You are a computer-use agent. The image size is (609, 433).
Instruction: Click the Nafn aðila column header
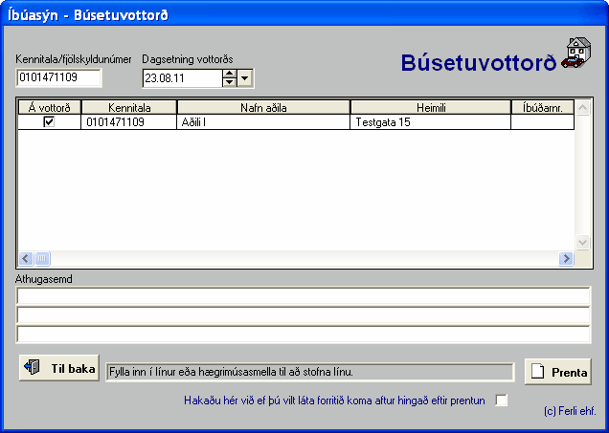(263, 107)
